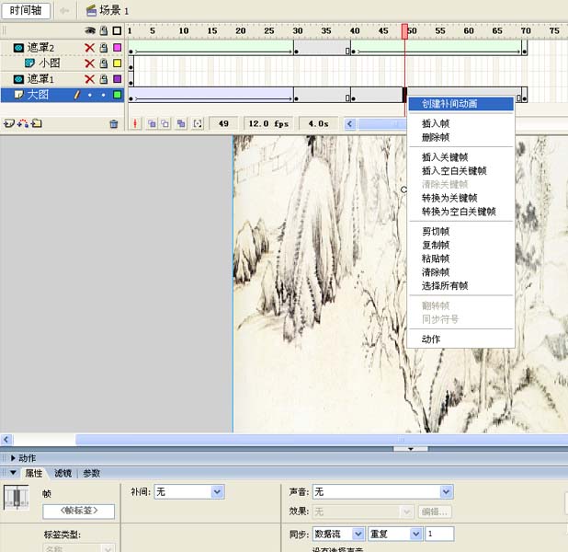Turn on edit multiple frames
Screen dimensions: 568x552
point(181,123)
